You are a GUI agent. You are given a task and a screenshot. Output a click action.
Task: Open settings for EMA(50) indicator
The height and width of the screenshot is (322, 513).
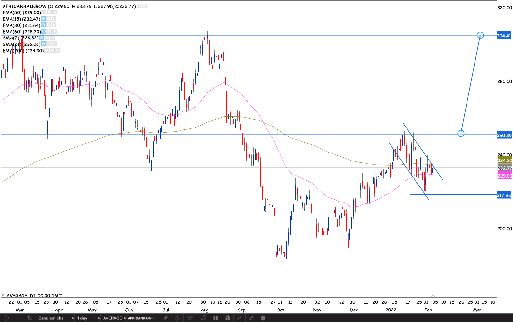[x=49, y=12]
